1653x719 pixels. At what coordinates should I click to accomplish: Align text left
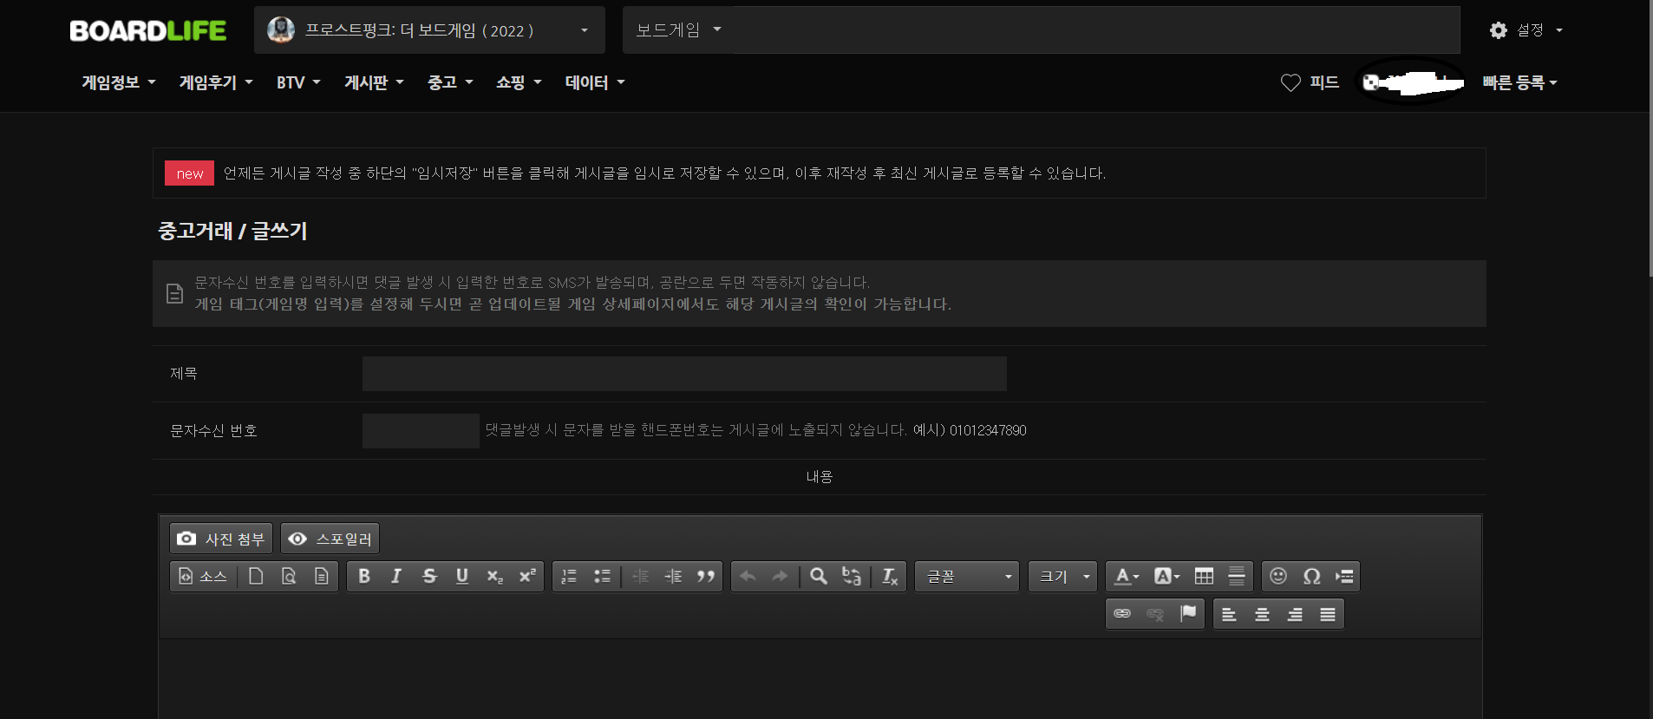[1229, 614]
